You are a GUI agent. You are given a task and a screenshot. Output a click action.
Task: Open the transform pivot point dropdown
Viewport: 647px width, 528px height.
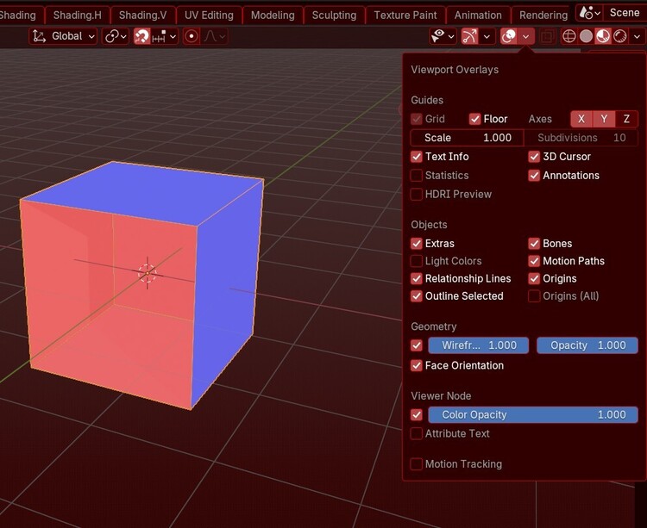point(115,36)
